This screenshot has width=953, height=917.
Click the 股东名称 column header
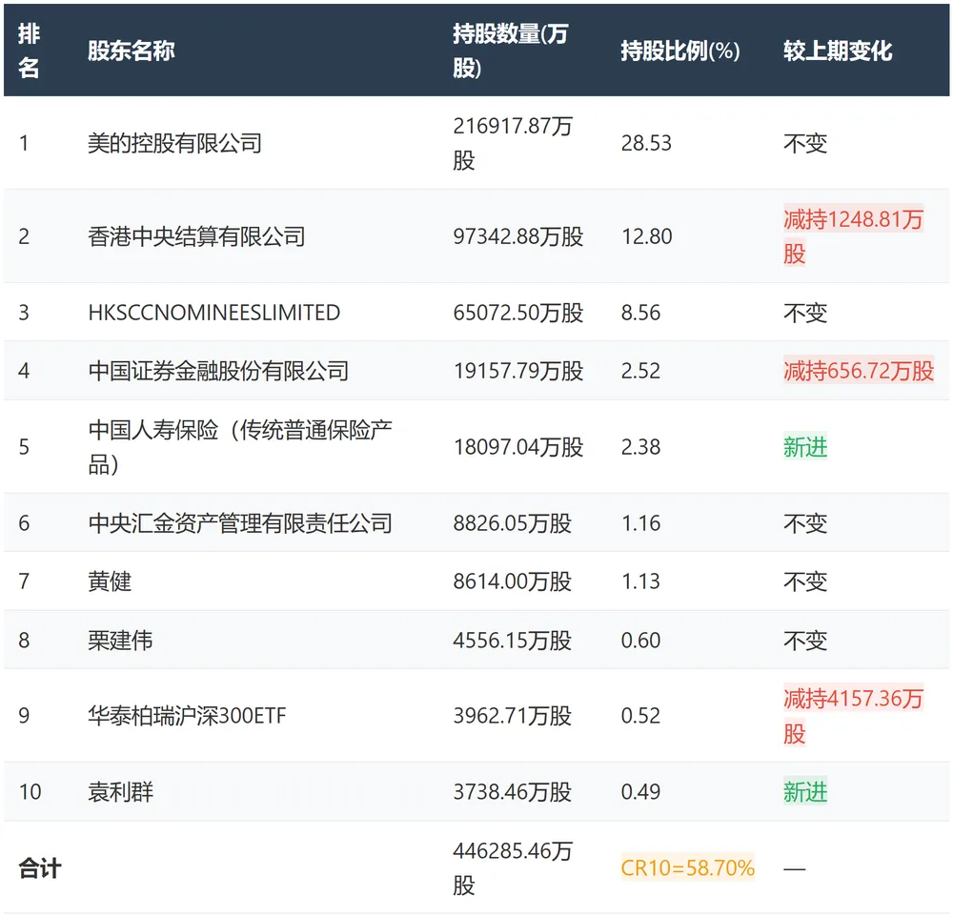(x=132, y=51)
